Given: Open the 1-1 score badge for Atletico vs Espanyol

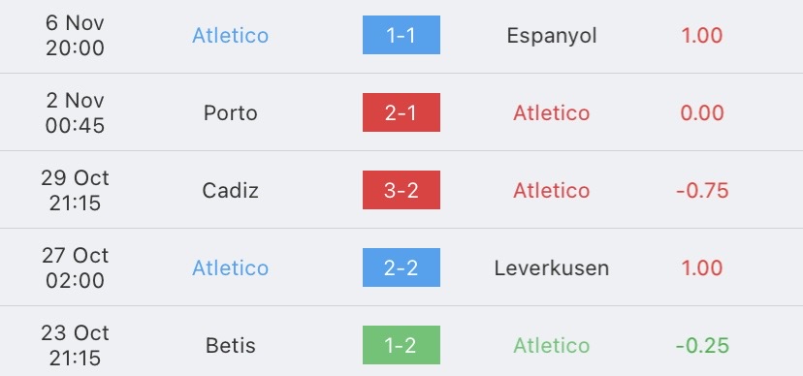Looking at the screenshot, I should point(401,35).
